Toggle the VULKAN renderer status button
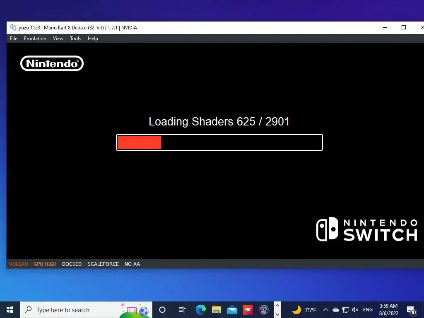This screenshot has width=424, height=318. (x=18, y=264)
